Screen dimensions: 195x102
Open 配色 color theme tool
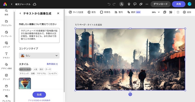92,12
